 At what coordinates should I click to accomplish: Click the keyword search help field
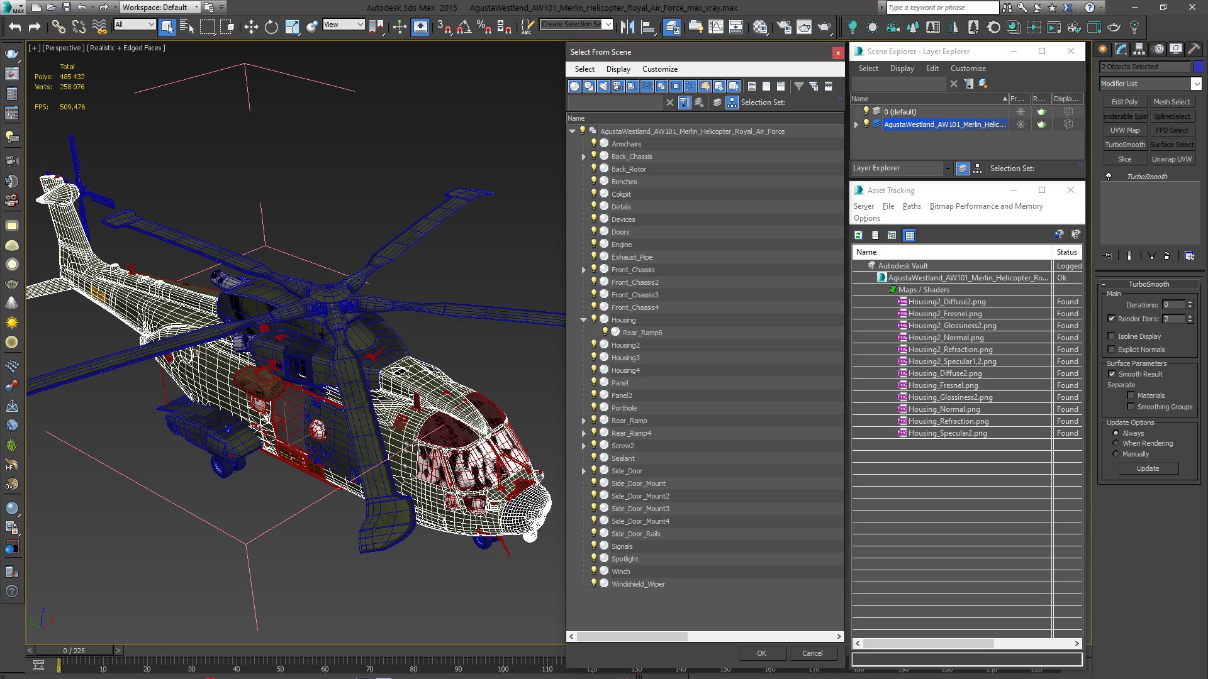tap(942, 8)
